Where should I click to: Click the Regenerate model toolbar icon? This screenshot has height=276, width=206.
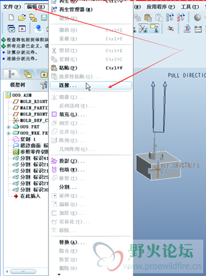170,17
